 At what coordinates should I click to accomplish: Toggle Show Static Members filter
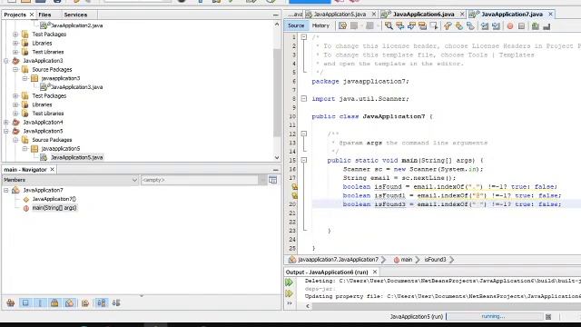coord(40,302)
